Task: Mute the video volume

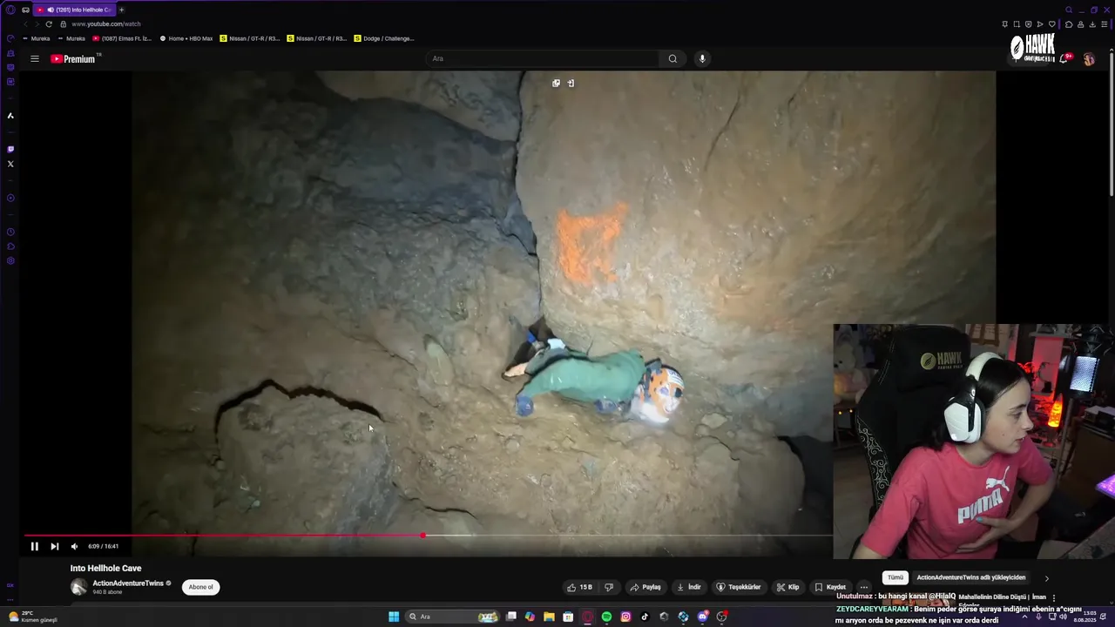Action: pos(74,546)
